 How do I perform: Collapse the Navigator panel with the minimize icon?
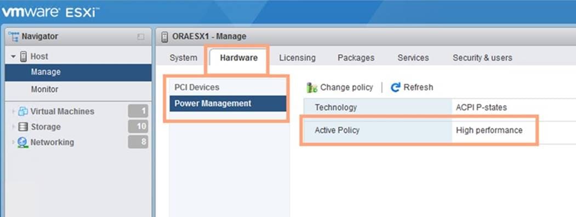click(x=141, y=37)
